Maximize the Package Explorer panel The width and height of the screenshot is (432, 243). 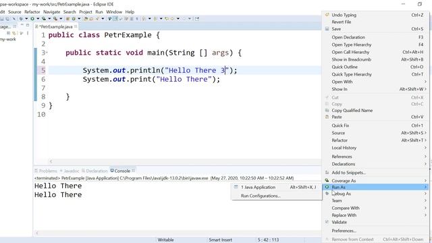pyautogui.click(x=28, y=25)
